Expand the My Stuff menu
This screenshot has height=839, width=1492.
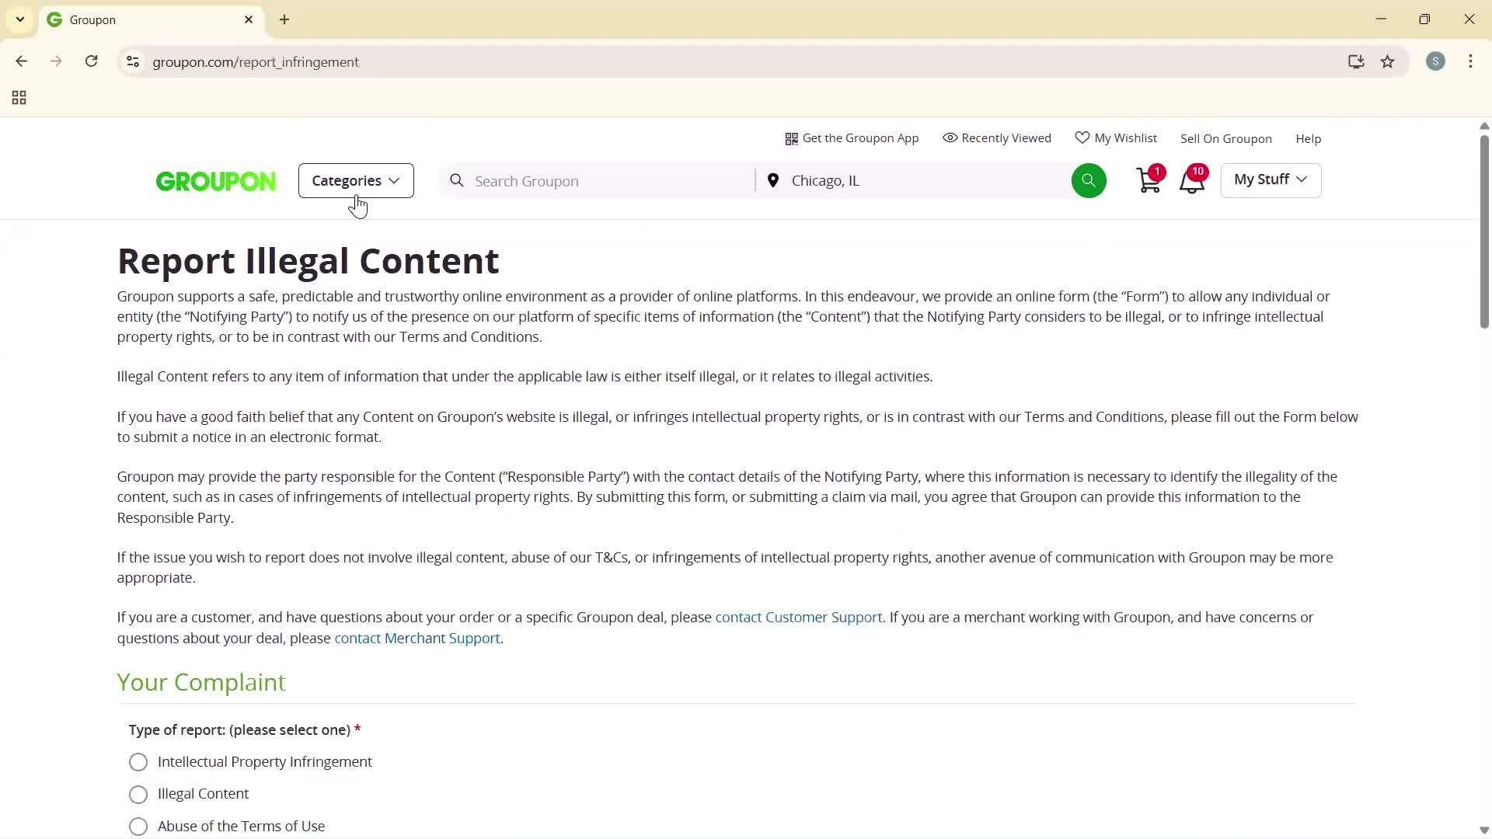(1270, 179)
